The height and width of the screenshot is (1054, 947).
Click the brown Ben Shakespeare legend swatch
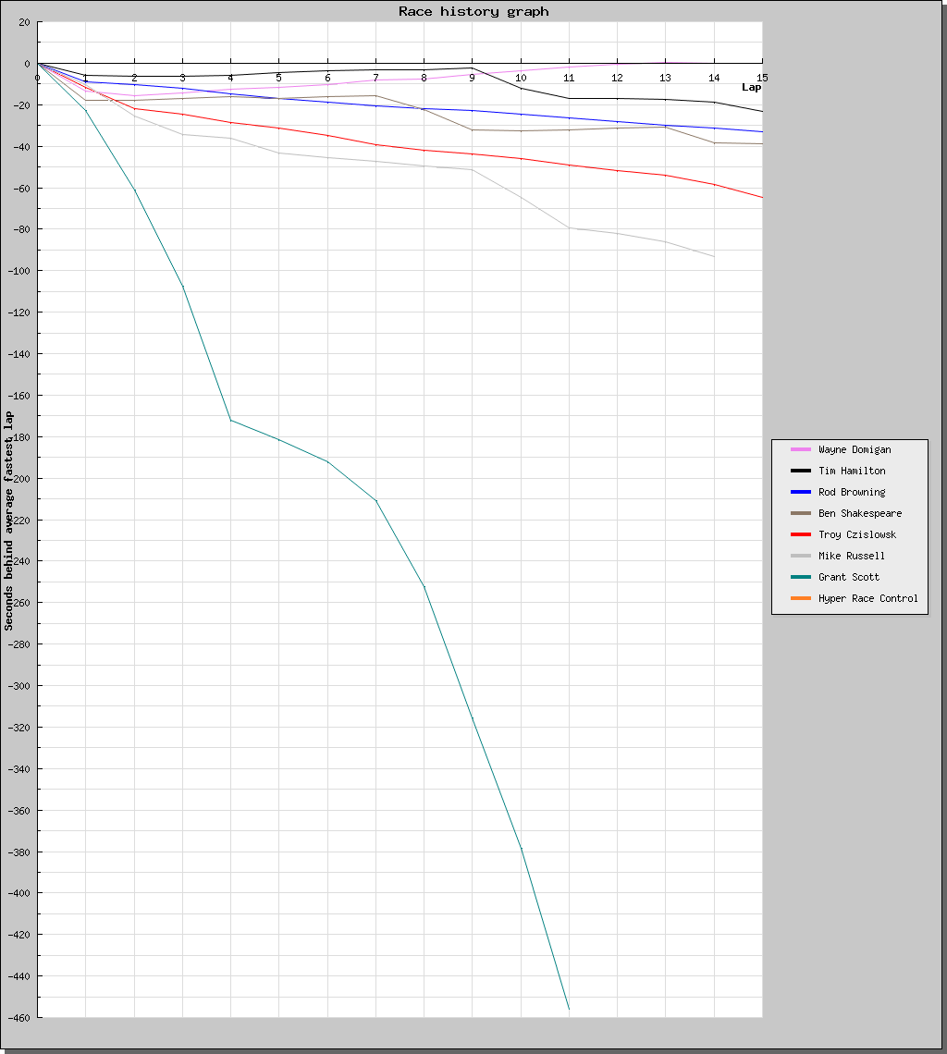click(800, 513)
